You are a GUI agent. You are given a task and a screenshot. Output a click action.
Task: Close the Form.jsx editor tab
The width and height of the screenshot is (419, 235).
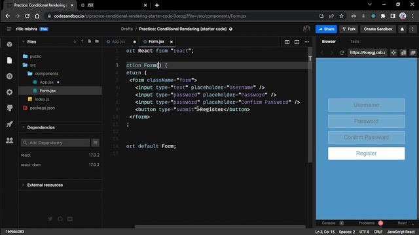coord(172,42)
